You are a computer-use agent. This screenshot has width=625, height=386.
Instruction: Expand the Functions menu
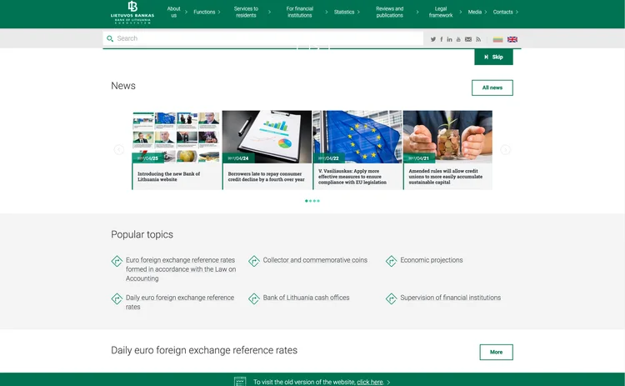click(x=205, y=13)
